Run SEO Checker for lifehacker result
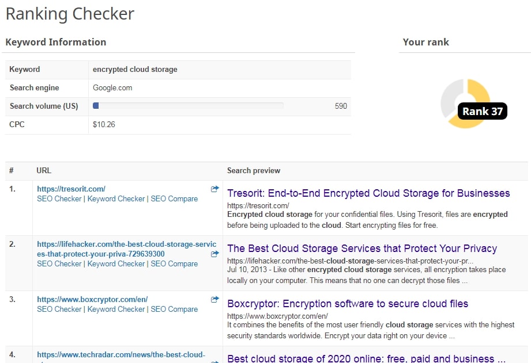 tap(59, 263)
